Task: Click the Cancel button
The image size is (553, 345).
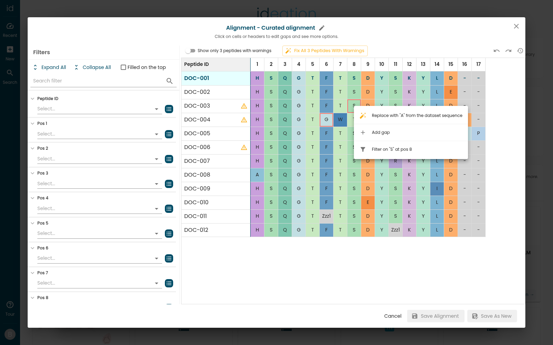Action: 393,316
